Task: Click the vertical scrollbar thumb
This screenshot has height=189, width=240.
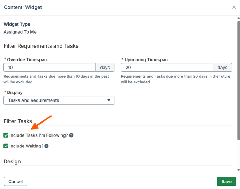Action: click(239, 80)
